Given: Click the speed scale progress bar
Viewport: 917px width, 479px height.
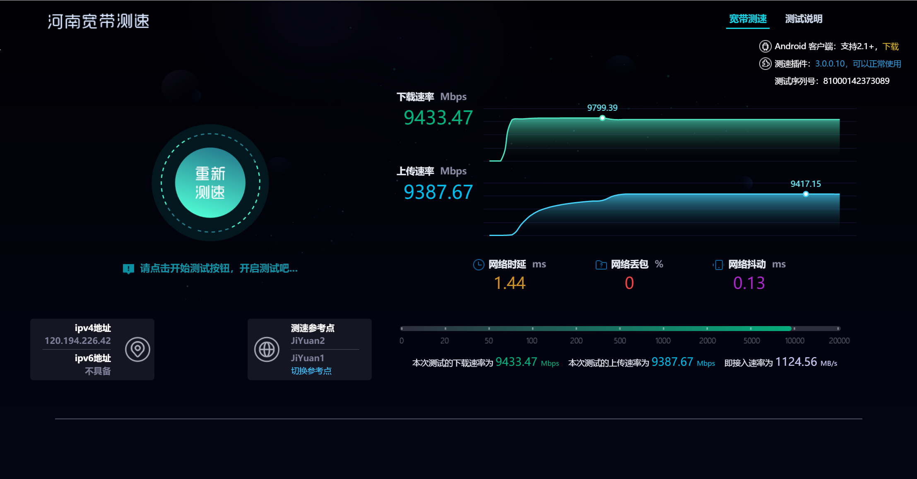Looking at the screenshot, I should coord(620,329).
